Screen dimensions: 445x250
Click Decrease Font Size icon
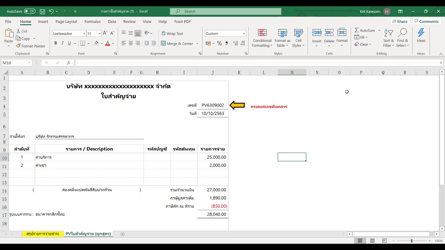112,33
